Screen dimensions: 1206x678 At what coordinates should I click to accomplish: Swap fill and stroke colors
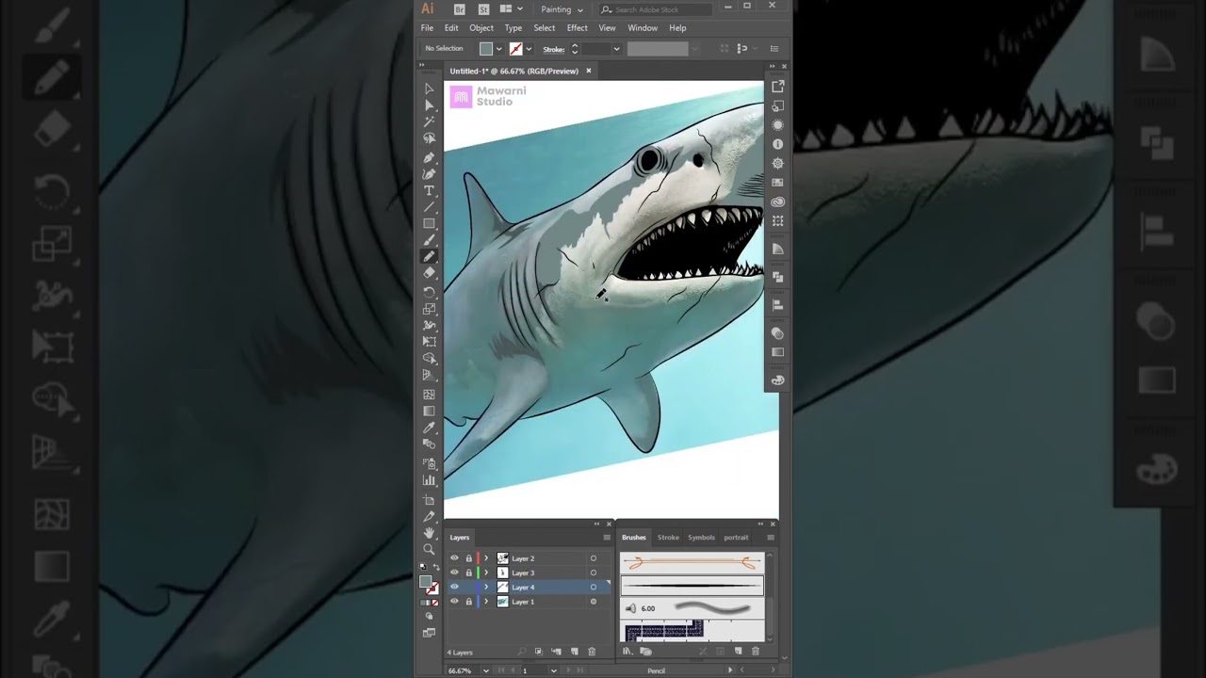[x=435, y=567]
